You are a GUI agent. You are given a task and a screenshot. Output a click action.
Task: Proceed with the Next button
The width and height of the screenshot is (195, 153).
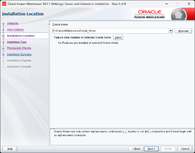(x=151, y=149)
